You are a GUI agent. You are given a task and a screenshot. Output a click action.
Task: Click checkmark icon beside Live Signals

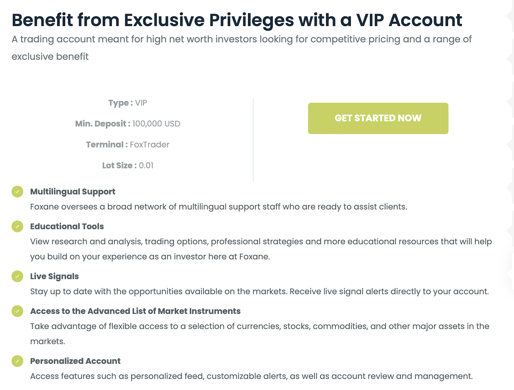click(17, 276)
